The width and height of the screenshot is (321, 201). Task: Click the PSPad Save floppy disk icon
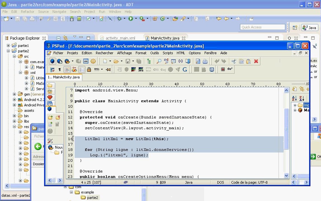[x=128, y=61]
